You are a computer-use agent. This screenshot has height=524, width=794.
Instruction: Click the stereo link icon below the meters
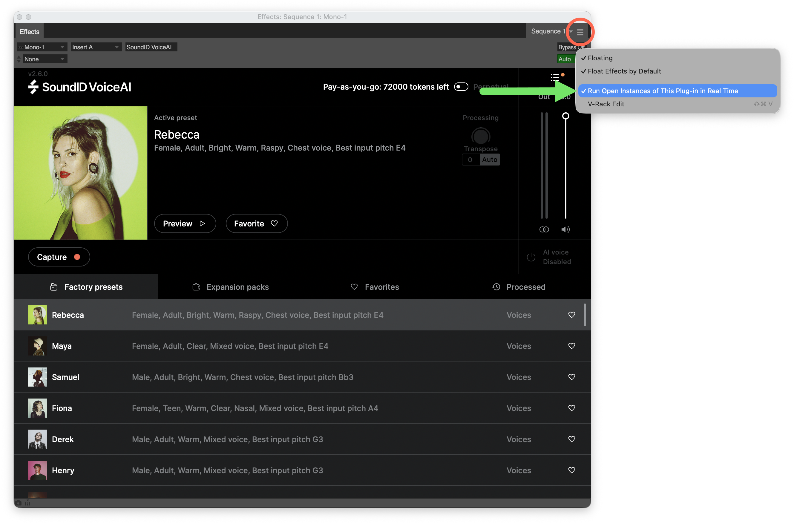coord(544,229)
